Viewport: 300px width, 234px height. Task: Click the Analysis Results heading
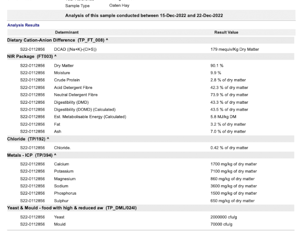click(x=23, y=25)
